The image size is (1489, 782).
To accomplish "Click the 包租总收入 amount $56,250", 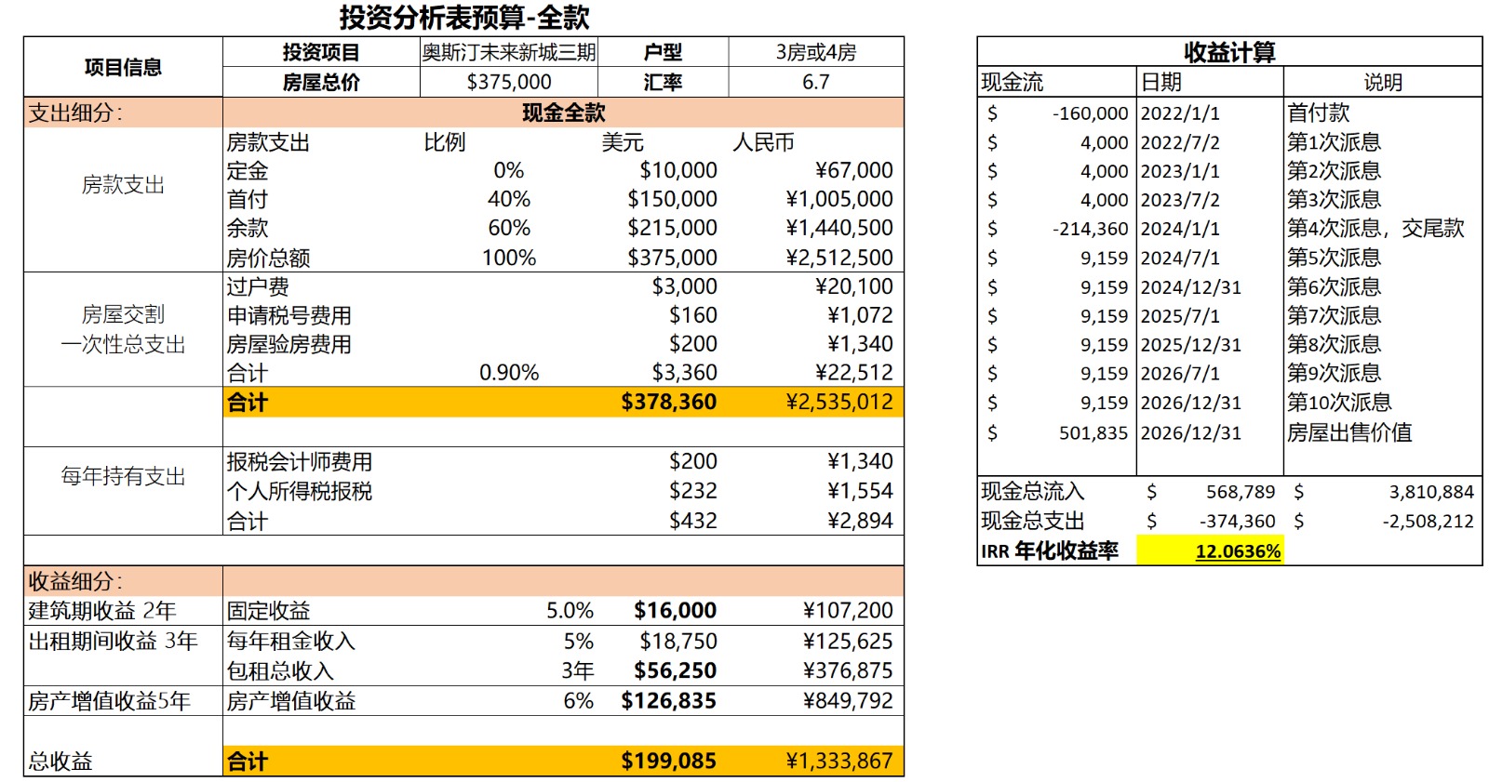I will (x=675, y=671).
